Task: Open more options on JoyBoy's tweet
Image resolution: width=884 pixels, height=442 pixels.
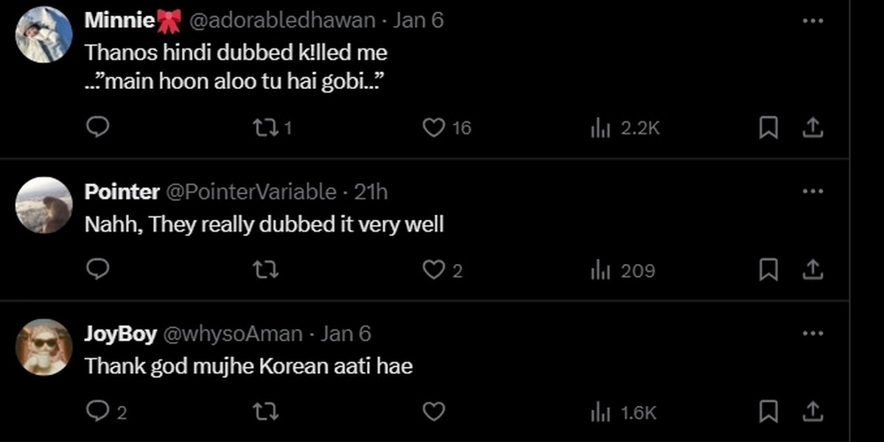Action: click(812, 334)
